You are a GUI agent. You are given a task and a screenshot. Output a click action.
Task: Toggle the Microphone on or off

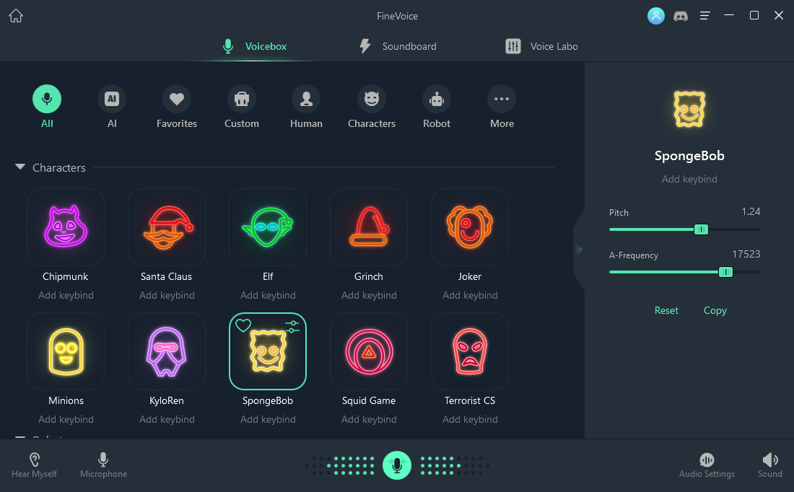tap(103, 465)
